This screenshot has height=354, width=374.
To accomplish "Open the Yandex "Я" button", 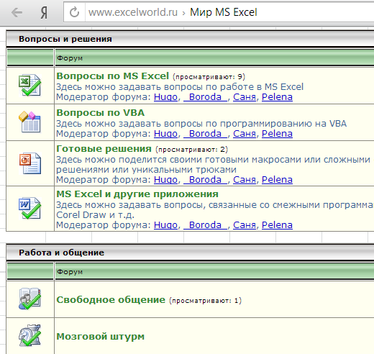I will coord(44,13).
